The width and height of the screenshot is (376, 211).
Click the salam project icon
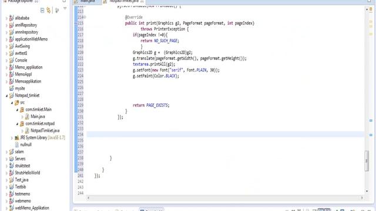click(x=11, y=152)
